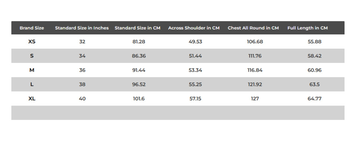The width and height of the screenshot is (357, 142).
Task: Click the 53.34 across shoulder value
Action: point(195,70)
